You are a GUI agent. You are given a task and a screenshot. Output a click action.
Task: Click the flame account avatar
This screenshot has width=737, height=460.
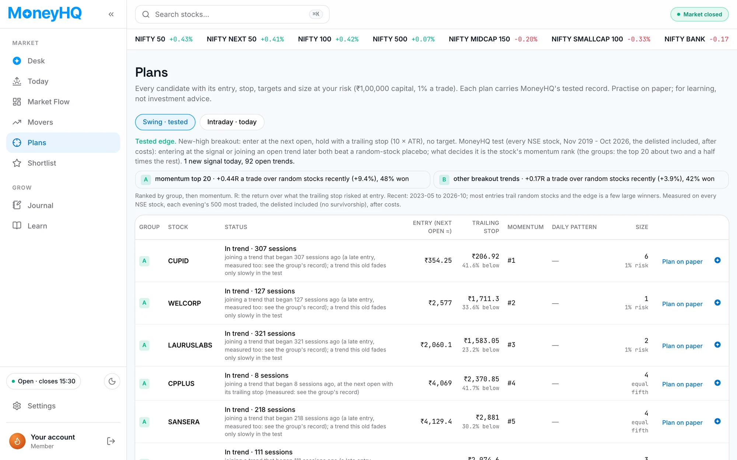pyautogui.click(x=17, y=441)
